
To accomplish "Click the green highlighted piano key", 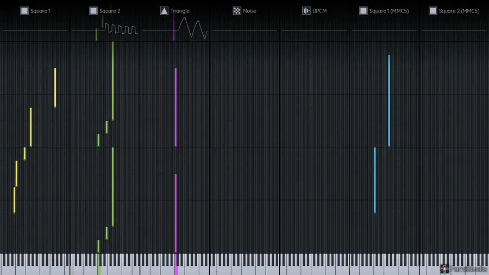I will 99,264.
